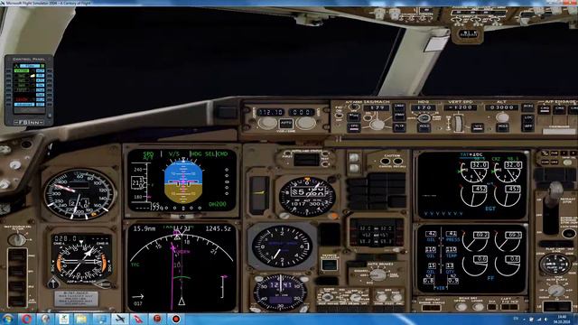
Task: Click the left VOR/DME tuning knob
Action: [x=267, y=124]
